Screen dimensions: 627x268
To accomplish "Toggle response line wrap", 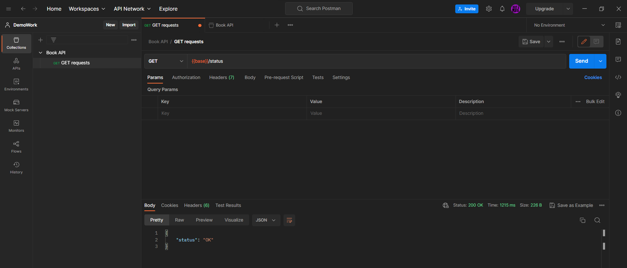I will [289, 220].
